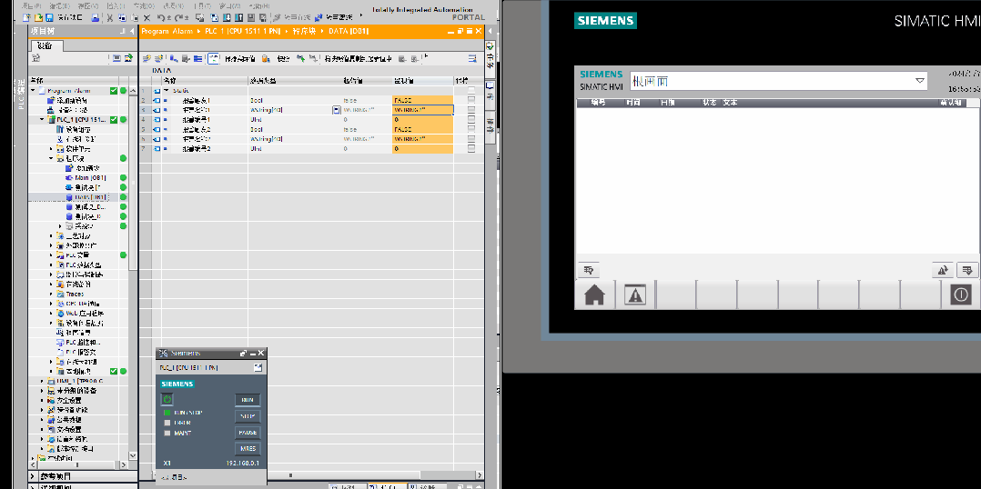Click the delete X icon in toolbar
This screenshot has height=489, width=981.
[147, 17]
